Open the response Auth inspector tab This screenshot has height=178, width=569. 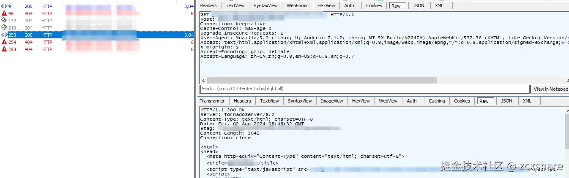pos(412,101)
